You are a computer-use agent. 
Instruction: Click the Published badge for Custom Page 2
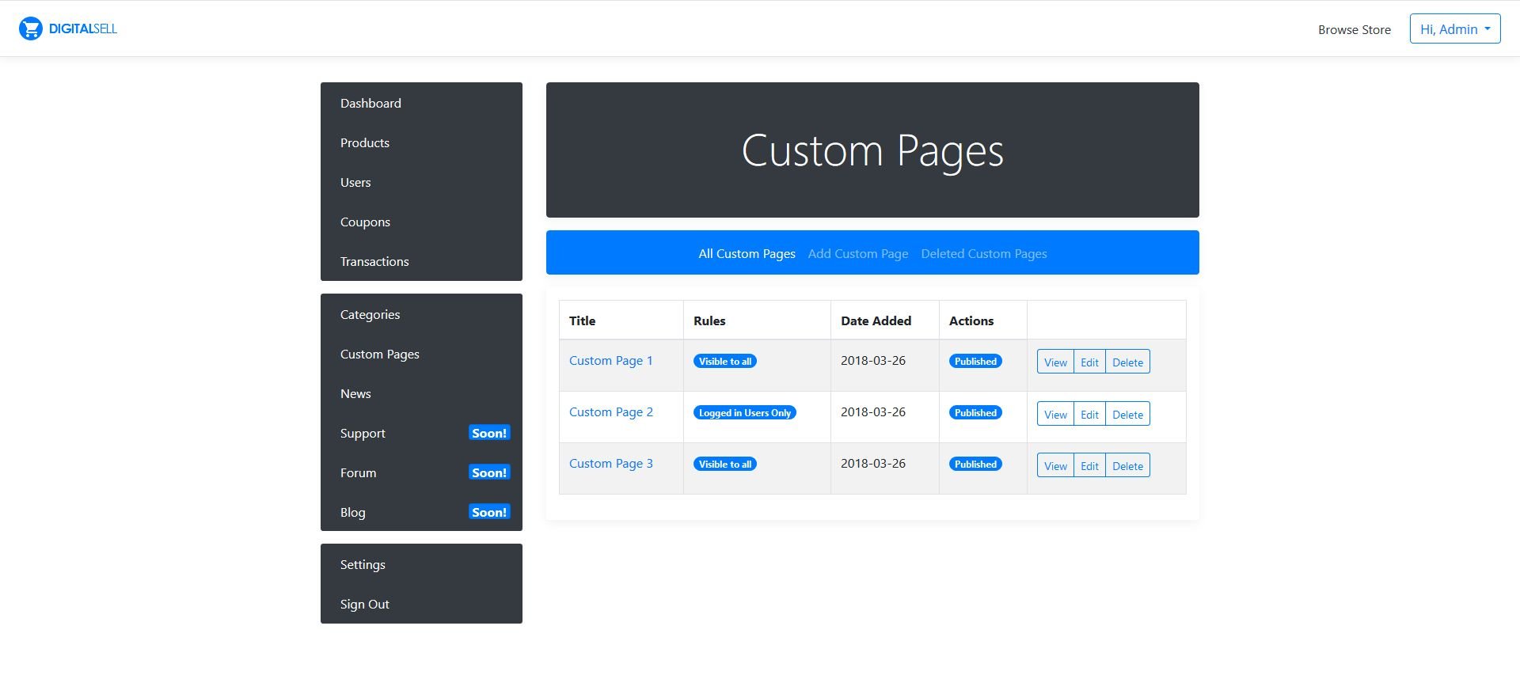(x=975, y=412)
